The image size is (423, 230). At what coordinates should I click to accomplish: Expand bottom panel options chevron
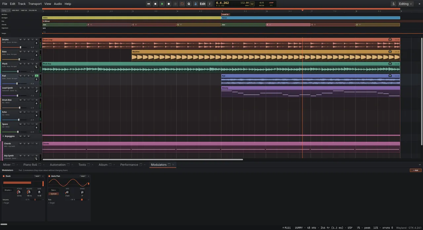[420, 164]
